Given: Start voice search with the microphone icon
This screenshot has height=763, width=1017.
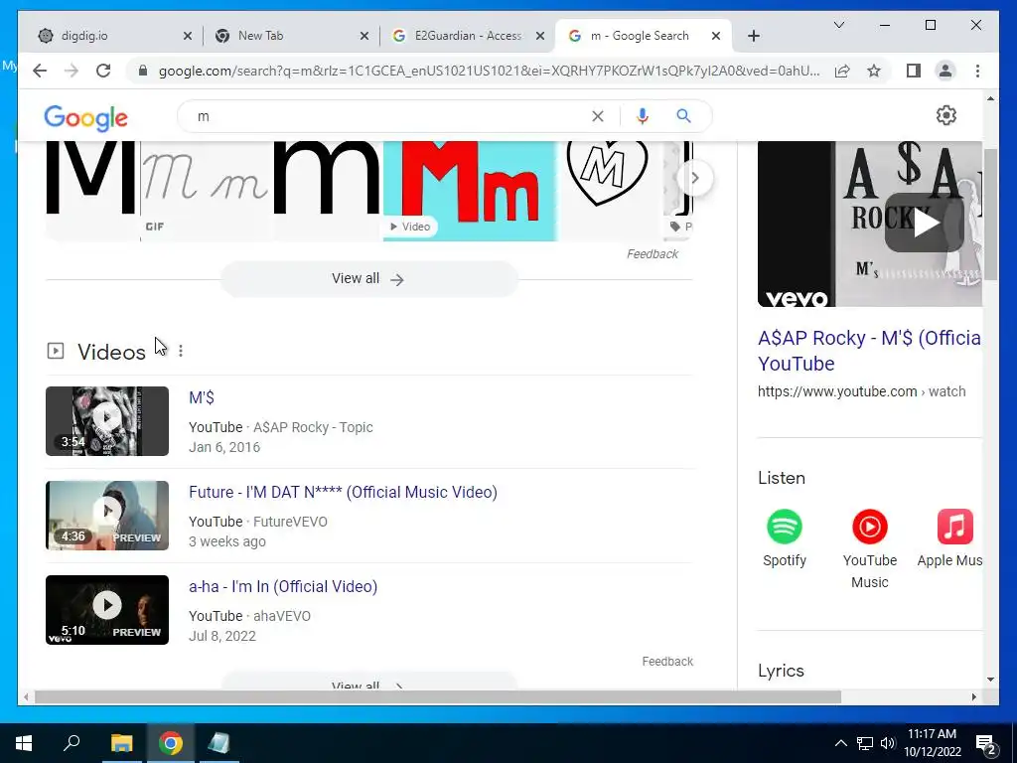Looking at the screenshot, I should [643, 116].
